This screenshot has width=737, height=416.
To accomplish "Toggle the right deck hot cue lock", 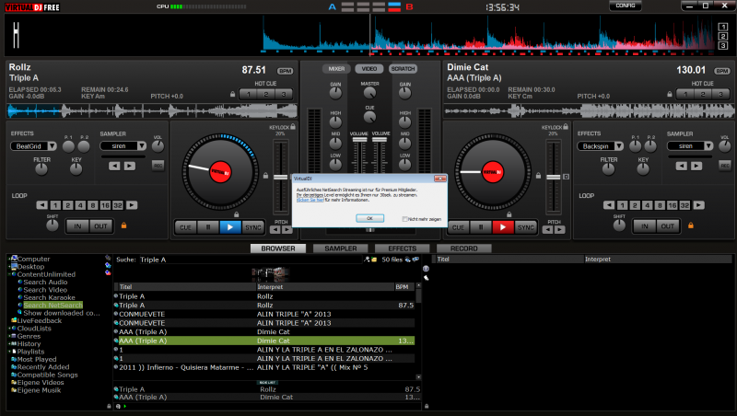I will tap(670, 94).
